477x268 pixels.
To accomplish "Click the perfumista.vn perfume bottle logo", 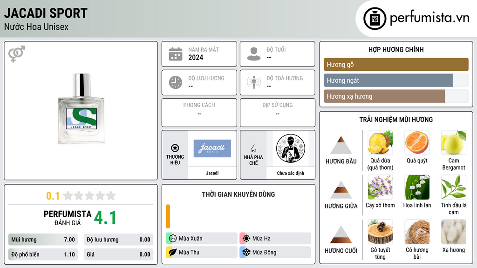I will tap(375, 19).
